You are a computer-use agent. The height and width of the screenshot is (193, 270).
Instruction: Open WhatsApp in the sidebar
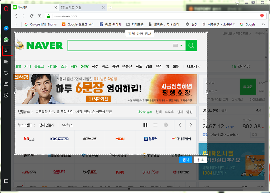point(6,39)
